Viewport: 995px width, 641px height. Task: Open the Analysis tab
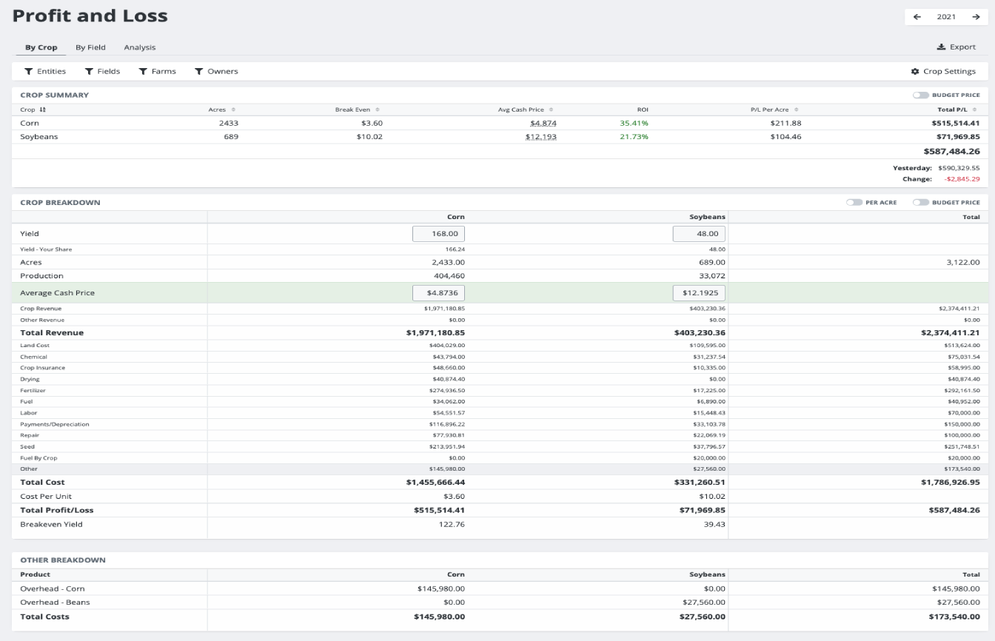(x=139, y=47)
